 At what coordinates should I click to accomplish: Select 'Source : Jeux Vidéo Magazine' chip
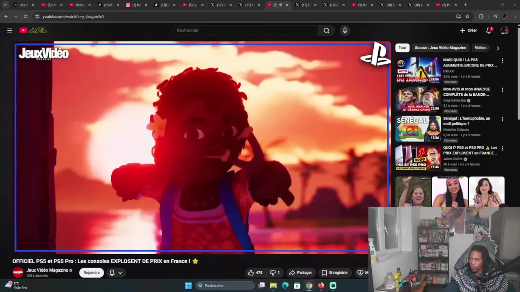tap(440, 48)
